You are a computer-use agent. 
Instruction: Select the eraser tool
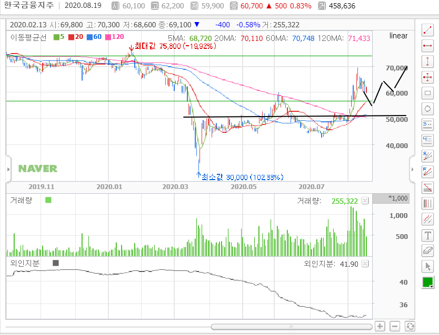[x=427, y=250]
